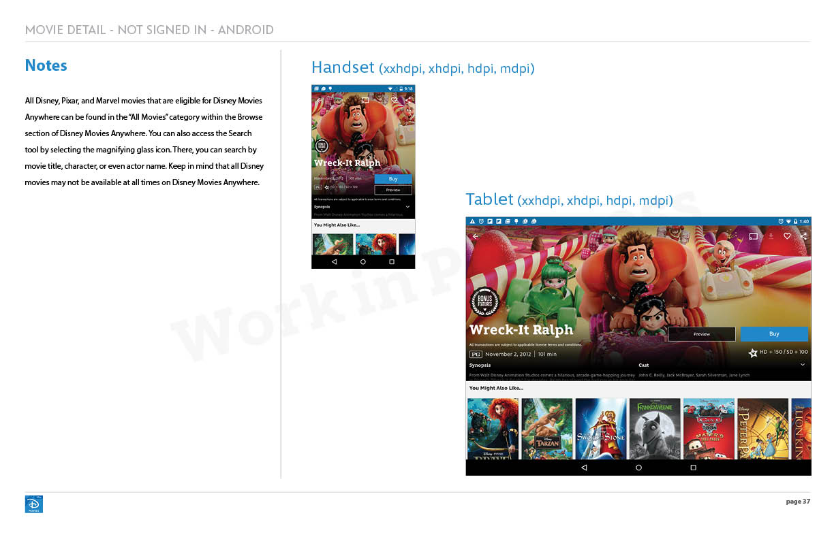
Task: Expand the Synopsis chevron on the handset
Action: [407, 206]
